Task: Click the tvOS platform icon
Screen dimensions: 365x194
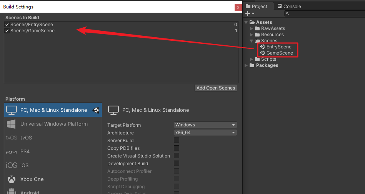Action: (x=12, y=138)
